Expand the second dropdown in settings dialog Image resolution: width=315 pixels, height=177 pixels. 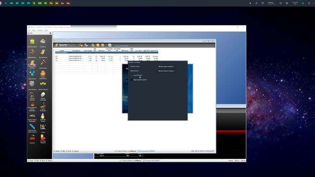point(166,71)
